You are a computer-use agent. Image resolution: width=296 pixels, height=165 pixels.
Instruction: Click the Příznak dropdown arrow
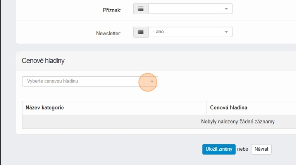click(x=226, y=9)
